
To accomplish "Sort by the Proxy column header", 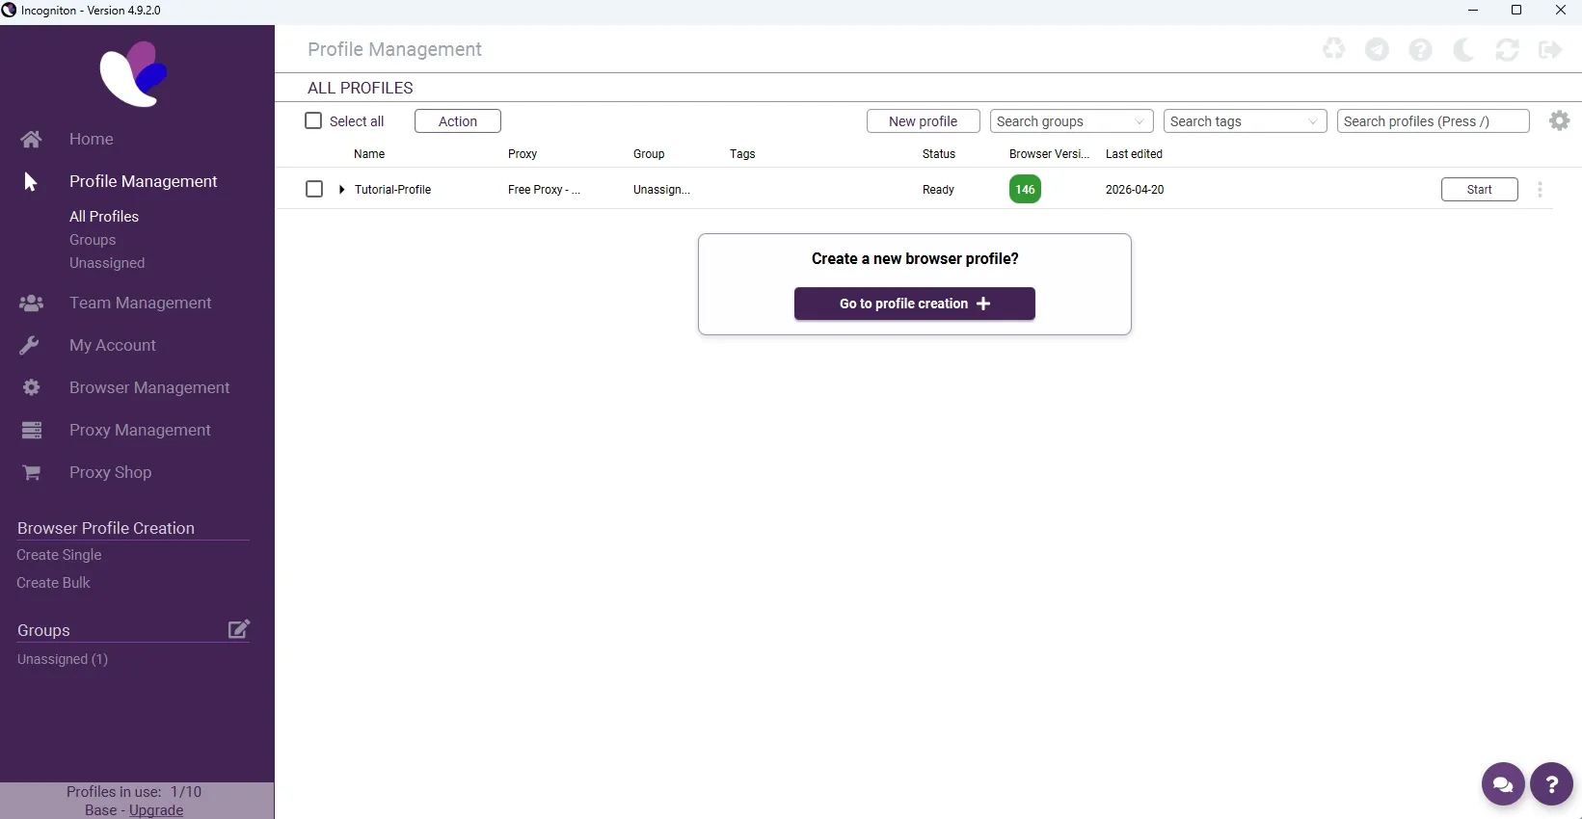I will click(523, 154).
